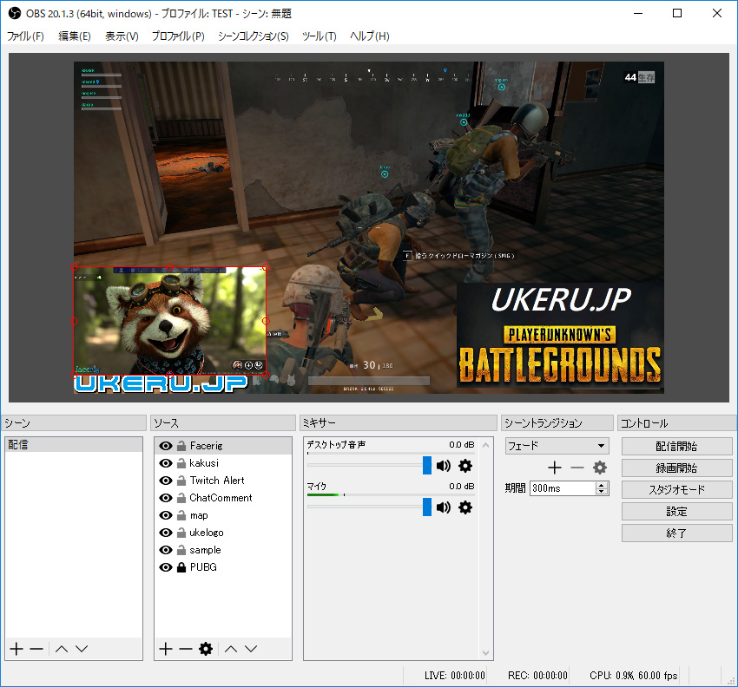Open mic audio settings gear
This screenshot has width=738, height=687.
coord(465,507)
